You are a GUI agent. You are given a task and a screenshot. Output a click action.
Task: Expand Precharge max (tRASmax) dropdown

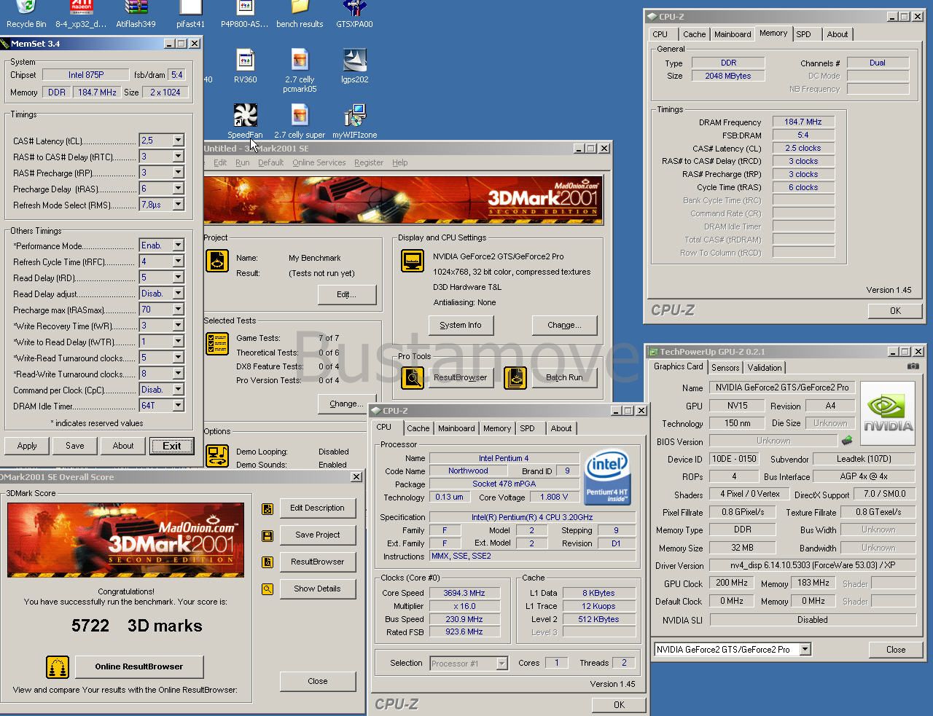click(x=178, y=310)
